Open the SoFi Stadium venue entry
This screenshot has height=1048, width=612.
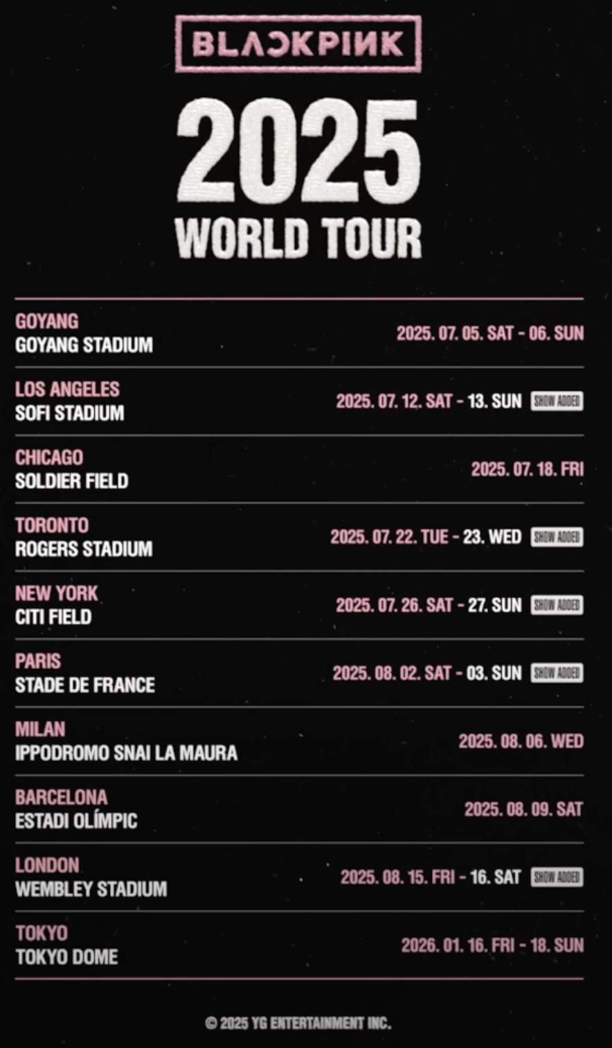(x=70, y=413)
